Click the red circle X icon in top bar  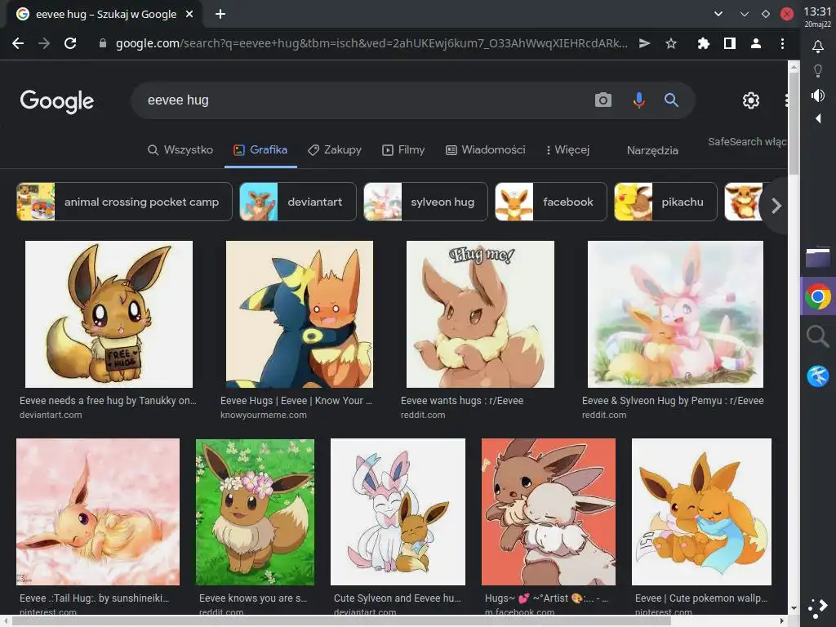point(786,14)
